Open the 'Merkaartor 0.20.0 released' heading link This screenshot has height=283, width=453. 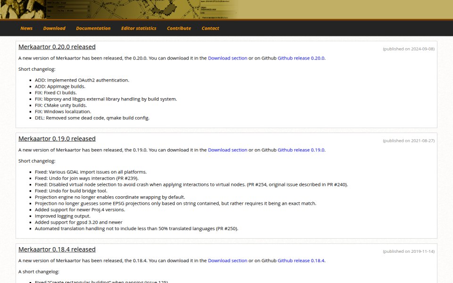pyautogui.click(x=57, y=47)
